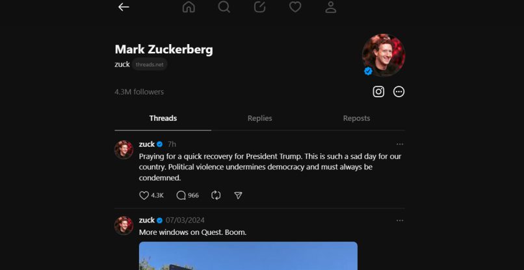The height and width of the screenshot is (270, 524).
Task: Open the Profile person icon
Action: click(x=330, y=7)
